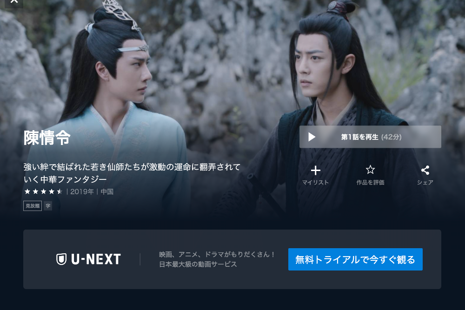Image resolution: width=465 pixels, height=310 pixels.
Task: Click the U-NEXT wordmark text
Action: coord(96,259)
